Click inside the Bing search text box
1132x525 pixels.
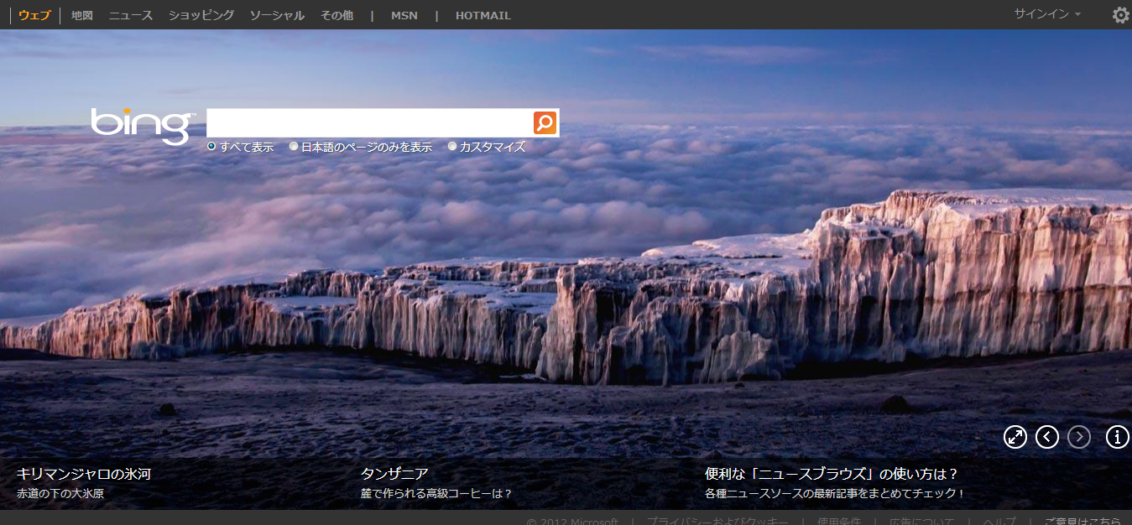(x=369, y=122)
